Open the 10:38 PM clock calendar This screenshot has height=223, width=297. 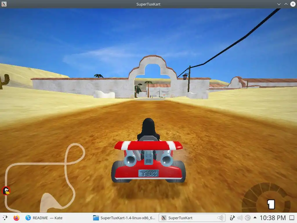pos(273,218)
